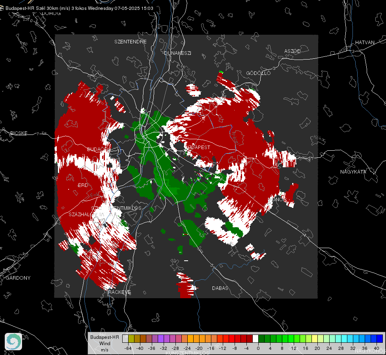The image size is (386, 355).
Task: Click the GÖDÖLLÖ city label
Action: 258,73
